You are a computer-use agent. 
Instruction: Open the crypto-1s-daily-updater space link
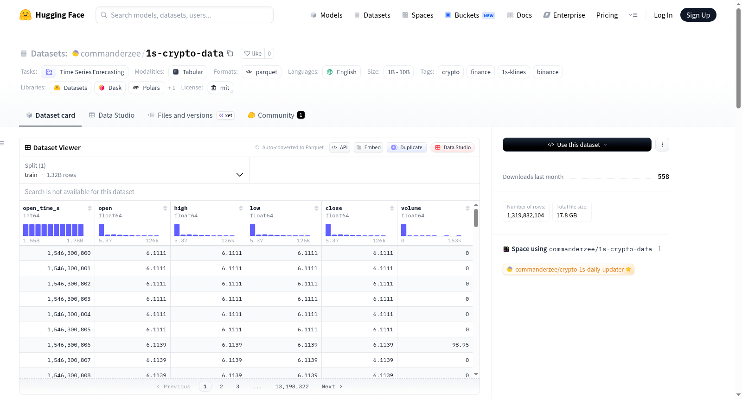coord(569,269)
